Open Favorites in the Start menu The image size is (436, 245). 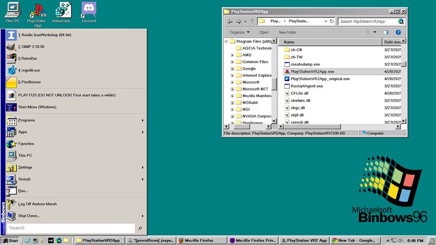tap(76, 144)
